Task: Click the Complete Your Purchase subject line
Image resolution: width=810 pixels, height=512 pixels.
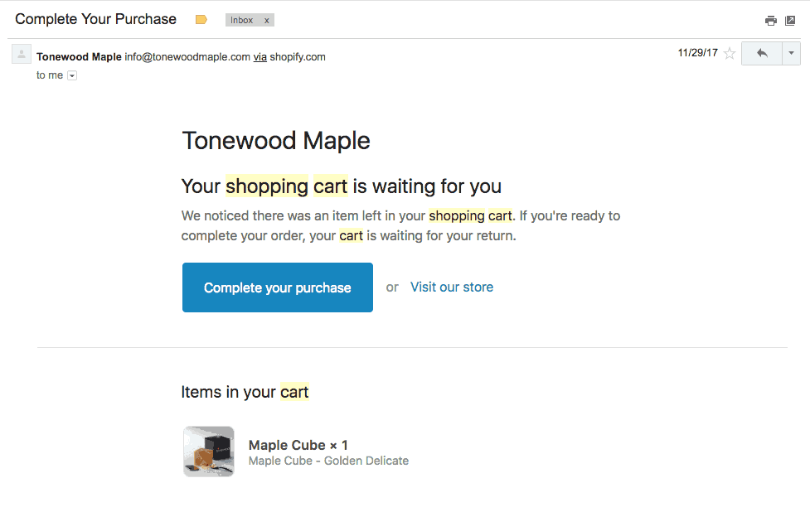Action: point(95,19)
